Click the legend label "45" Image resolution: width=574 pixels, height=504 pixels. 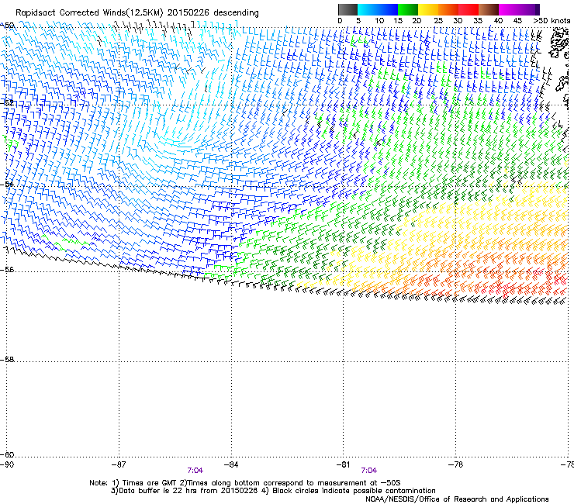517,21
